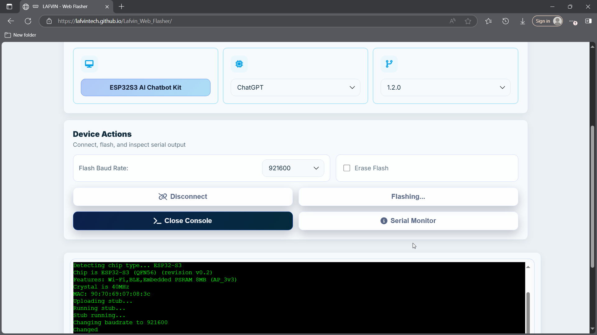Screen dimensions: 597x335
Task: Click the 'Stub running...' console line
Action: pos(99,315)
